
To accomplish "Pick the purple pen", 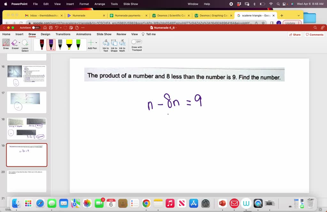I will (51, 45).
